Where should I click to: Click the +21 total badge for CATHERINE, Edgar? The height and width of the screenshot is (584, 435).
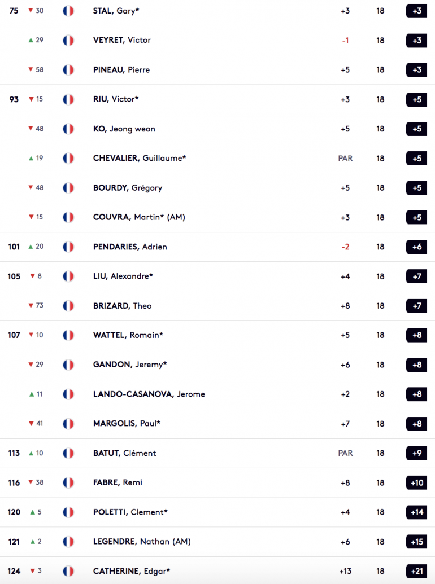tap(416, 571)
